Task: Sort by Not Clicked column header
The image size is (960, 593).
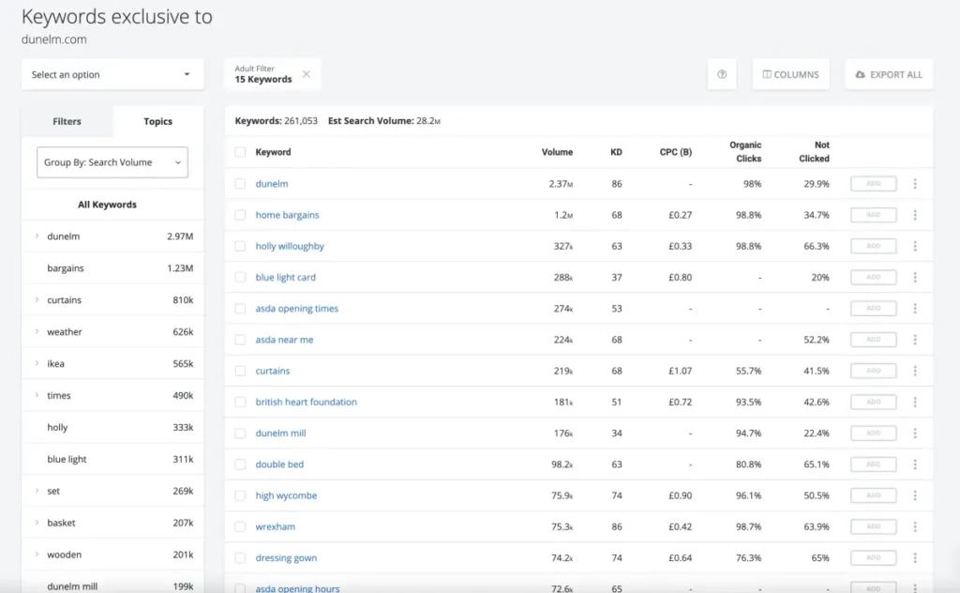Action: tap(814, 152)
